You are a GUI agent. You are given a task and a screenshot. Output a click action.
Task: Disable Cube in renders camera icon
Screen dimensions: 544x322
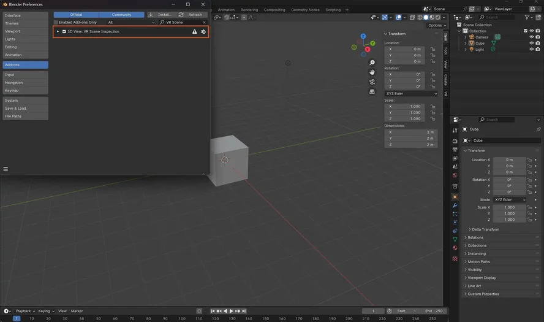(x=538, y=43)
